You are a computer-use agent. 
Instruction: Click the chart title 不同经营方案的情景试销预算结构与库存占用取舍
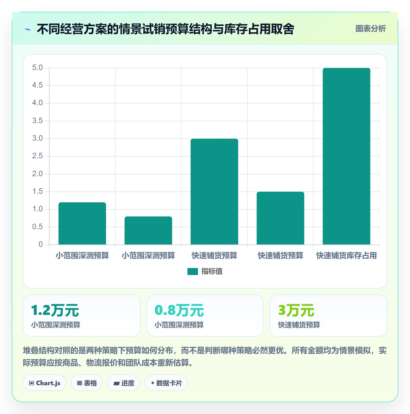click(x=165, y=29)
